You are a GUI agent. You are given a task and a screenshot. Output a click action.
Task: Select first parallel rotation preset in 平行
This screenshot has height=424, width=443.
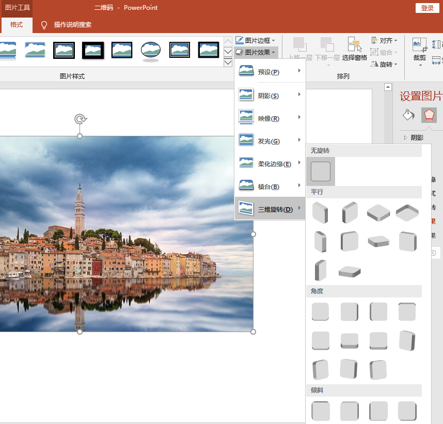tap(321, 213)
